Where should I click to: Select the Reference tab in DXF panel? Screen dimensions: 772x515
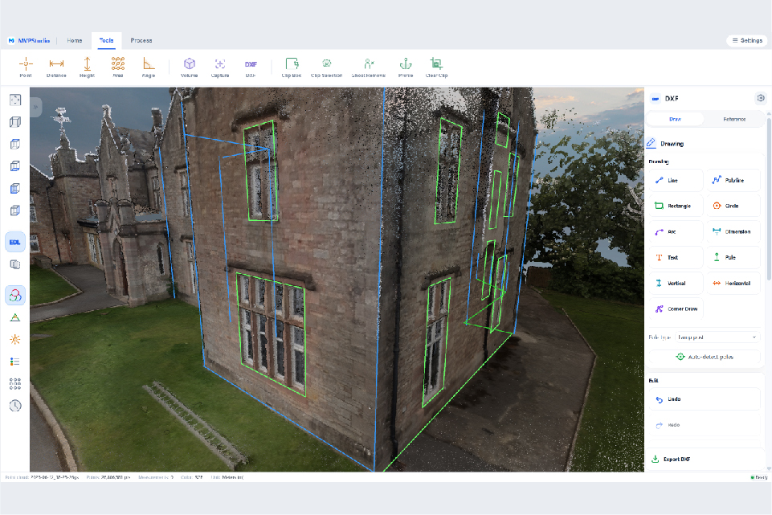(x=734, y=119)
